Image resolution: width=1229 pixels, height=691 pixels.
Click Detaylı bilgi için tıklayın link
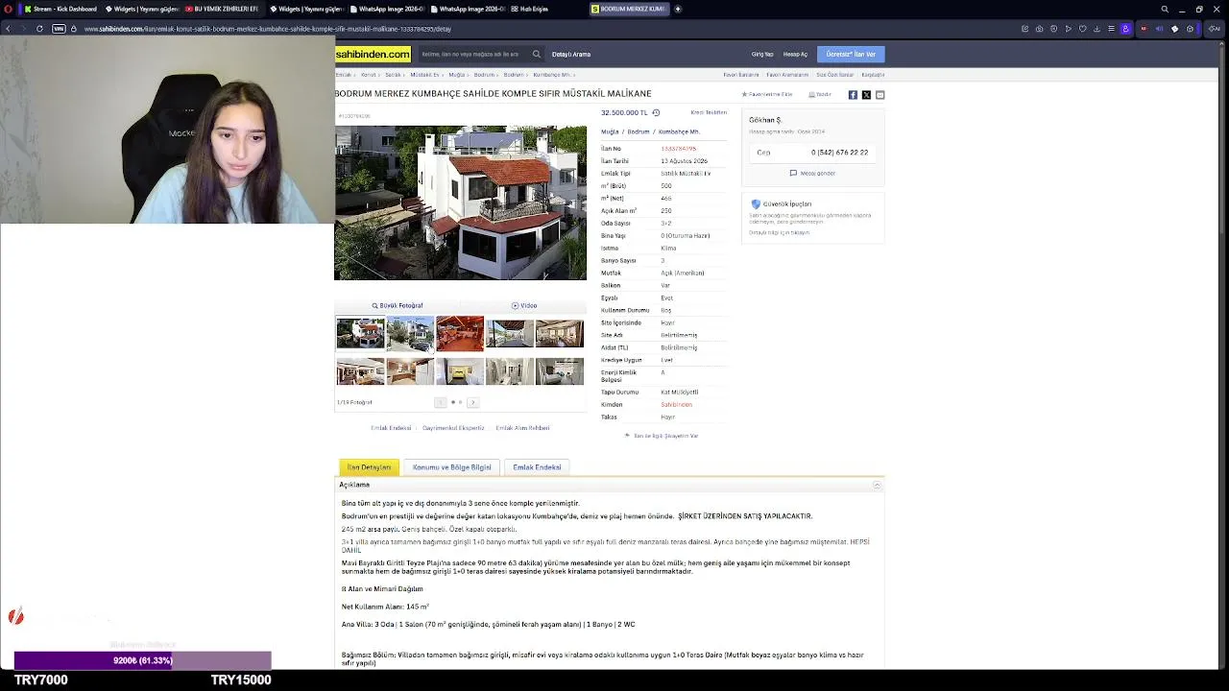coord(779,233)
